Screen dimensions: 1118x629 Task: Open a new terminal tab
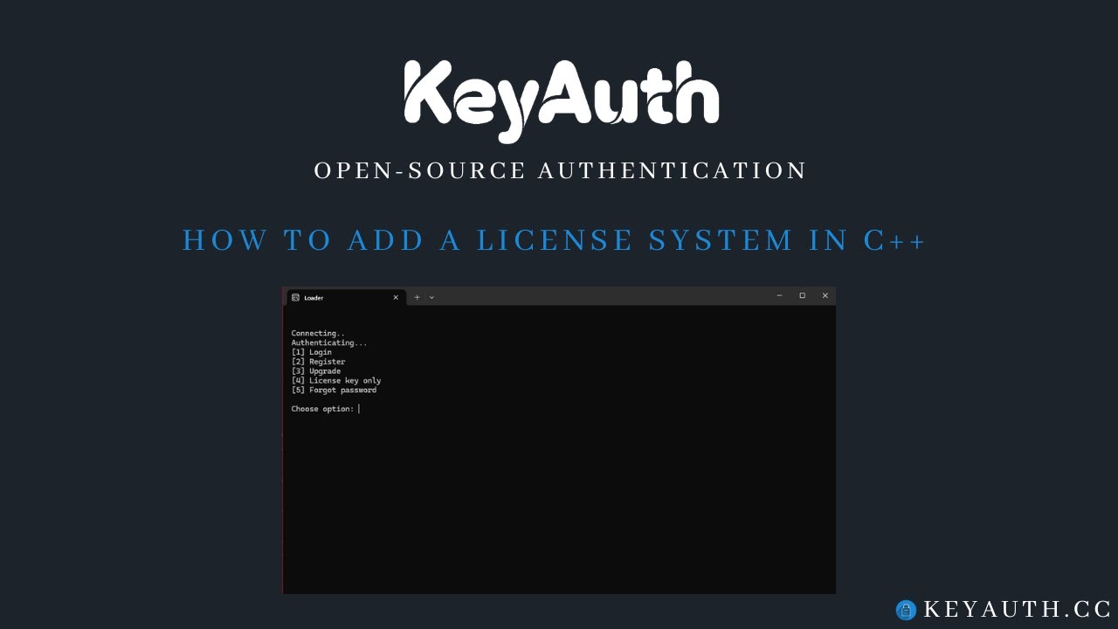point(417,297)
